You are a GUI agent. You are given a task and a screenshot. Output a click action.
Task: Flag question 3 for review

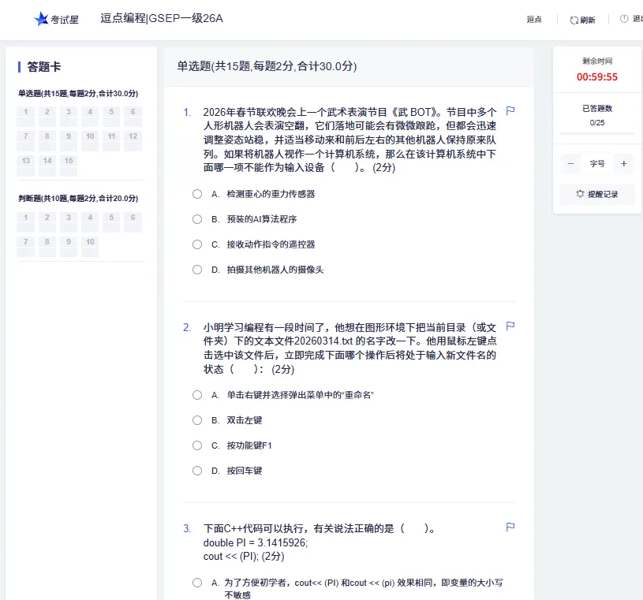510,527
